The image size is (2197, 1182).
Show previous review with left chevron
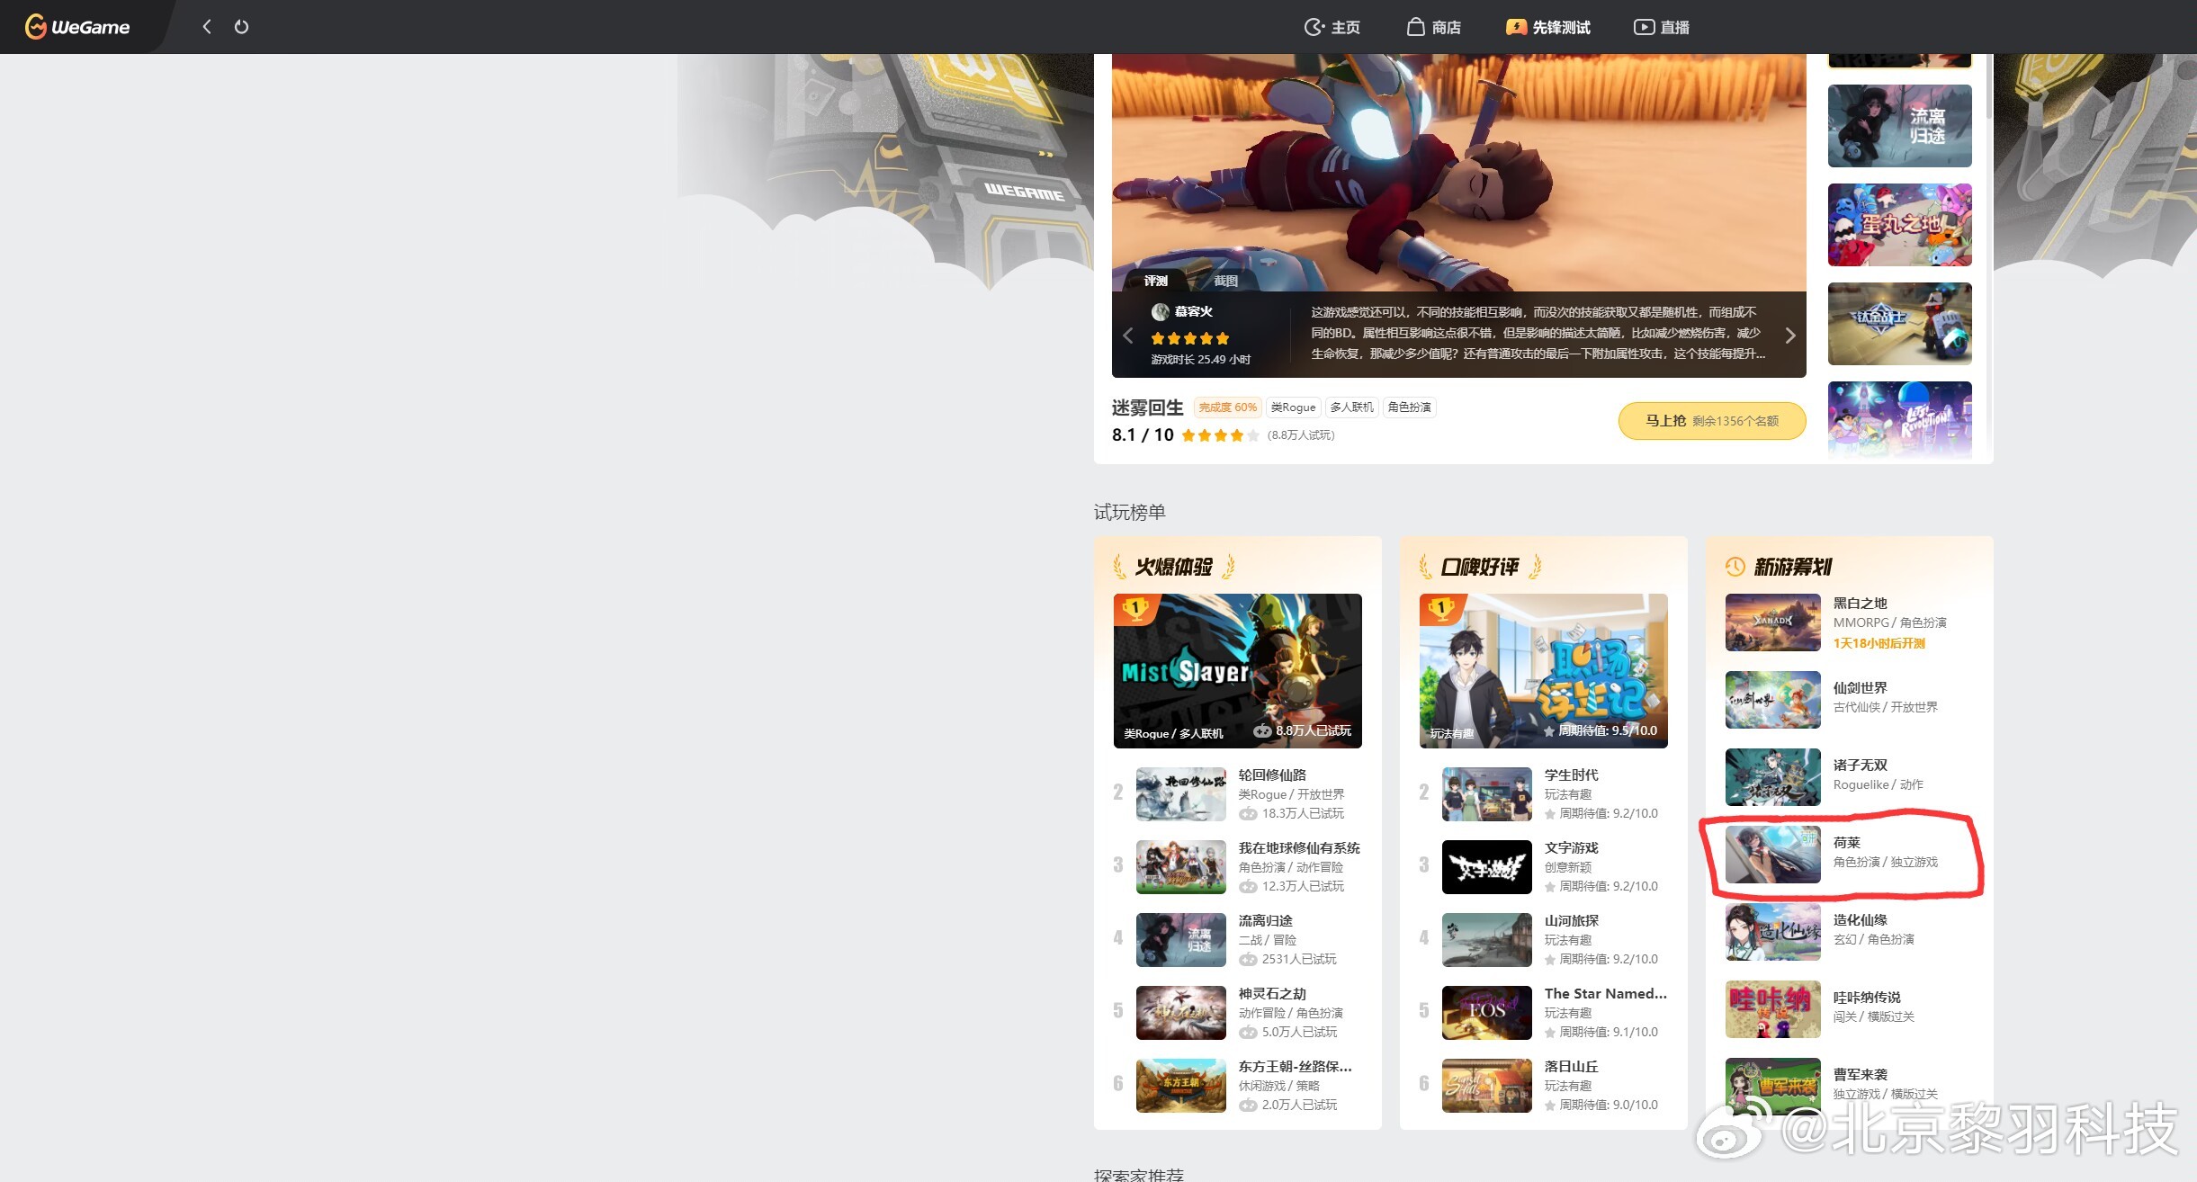coord(1128,335)
